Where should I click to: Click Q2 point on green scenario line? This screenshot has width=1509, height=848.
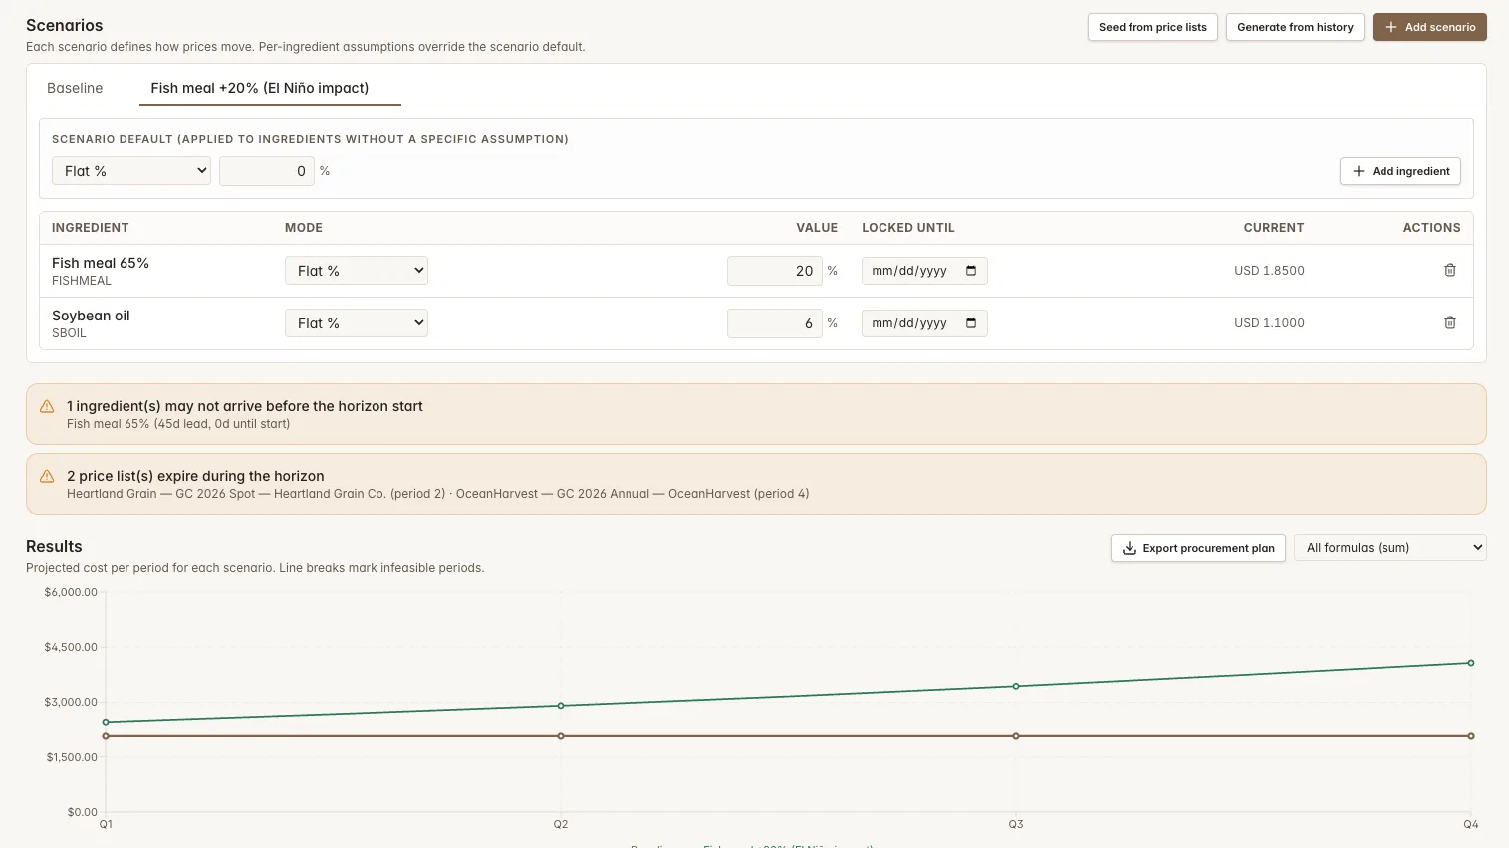pyautogui.click(x=561, y=706)
